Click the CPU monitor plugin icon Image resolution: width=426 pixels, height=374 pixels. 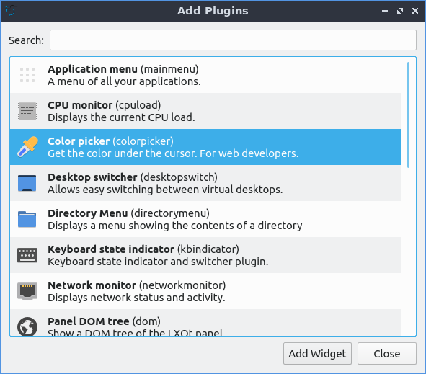pos(27,111)
